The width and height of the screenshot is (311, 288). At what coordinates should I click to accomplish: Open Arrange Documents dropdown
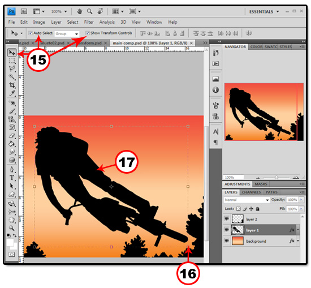118,11
